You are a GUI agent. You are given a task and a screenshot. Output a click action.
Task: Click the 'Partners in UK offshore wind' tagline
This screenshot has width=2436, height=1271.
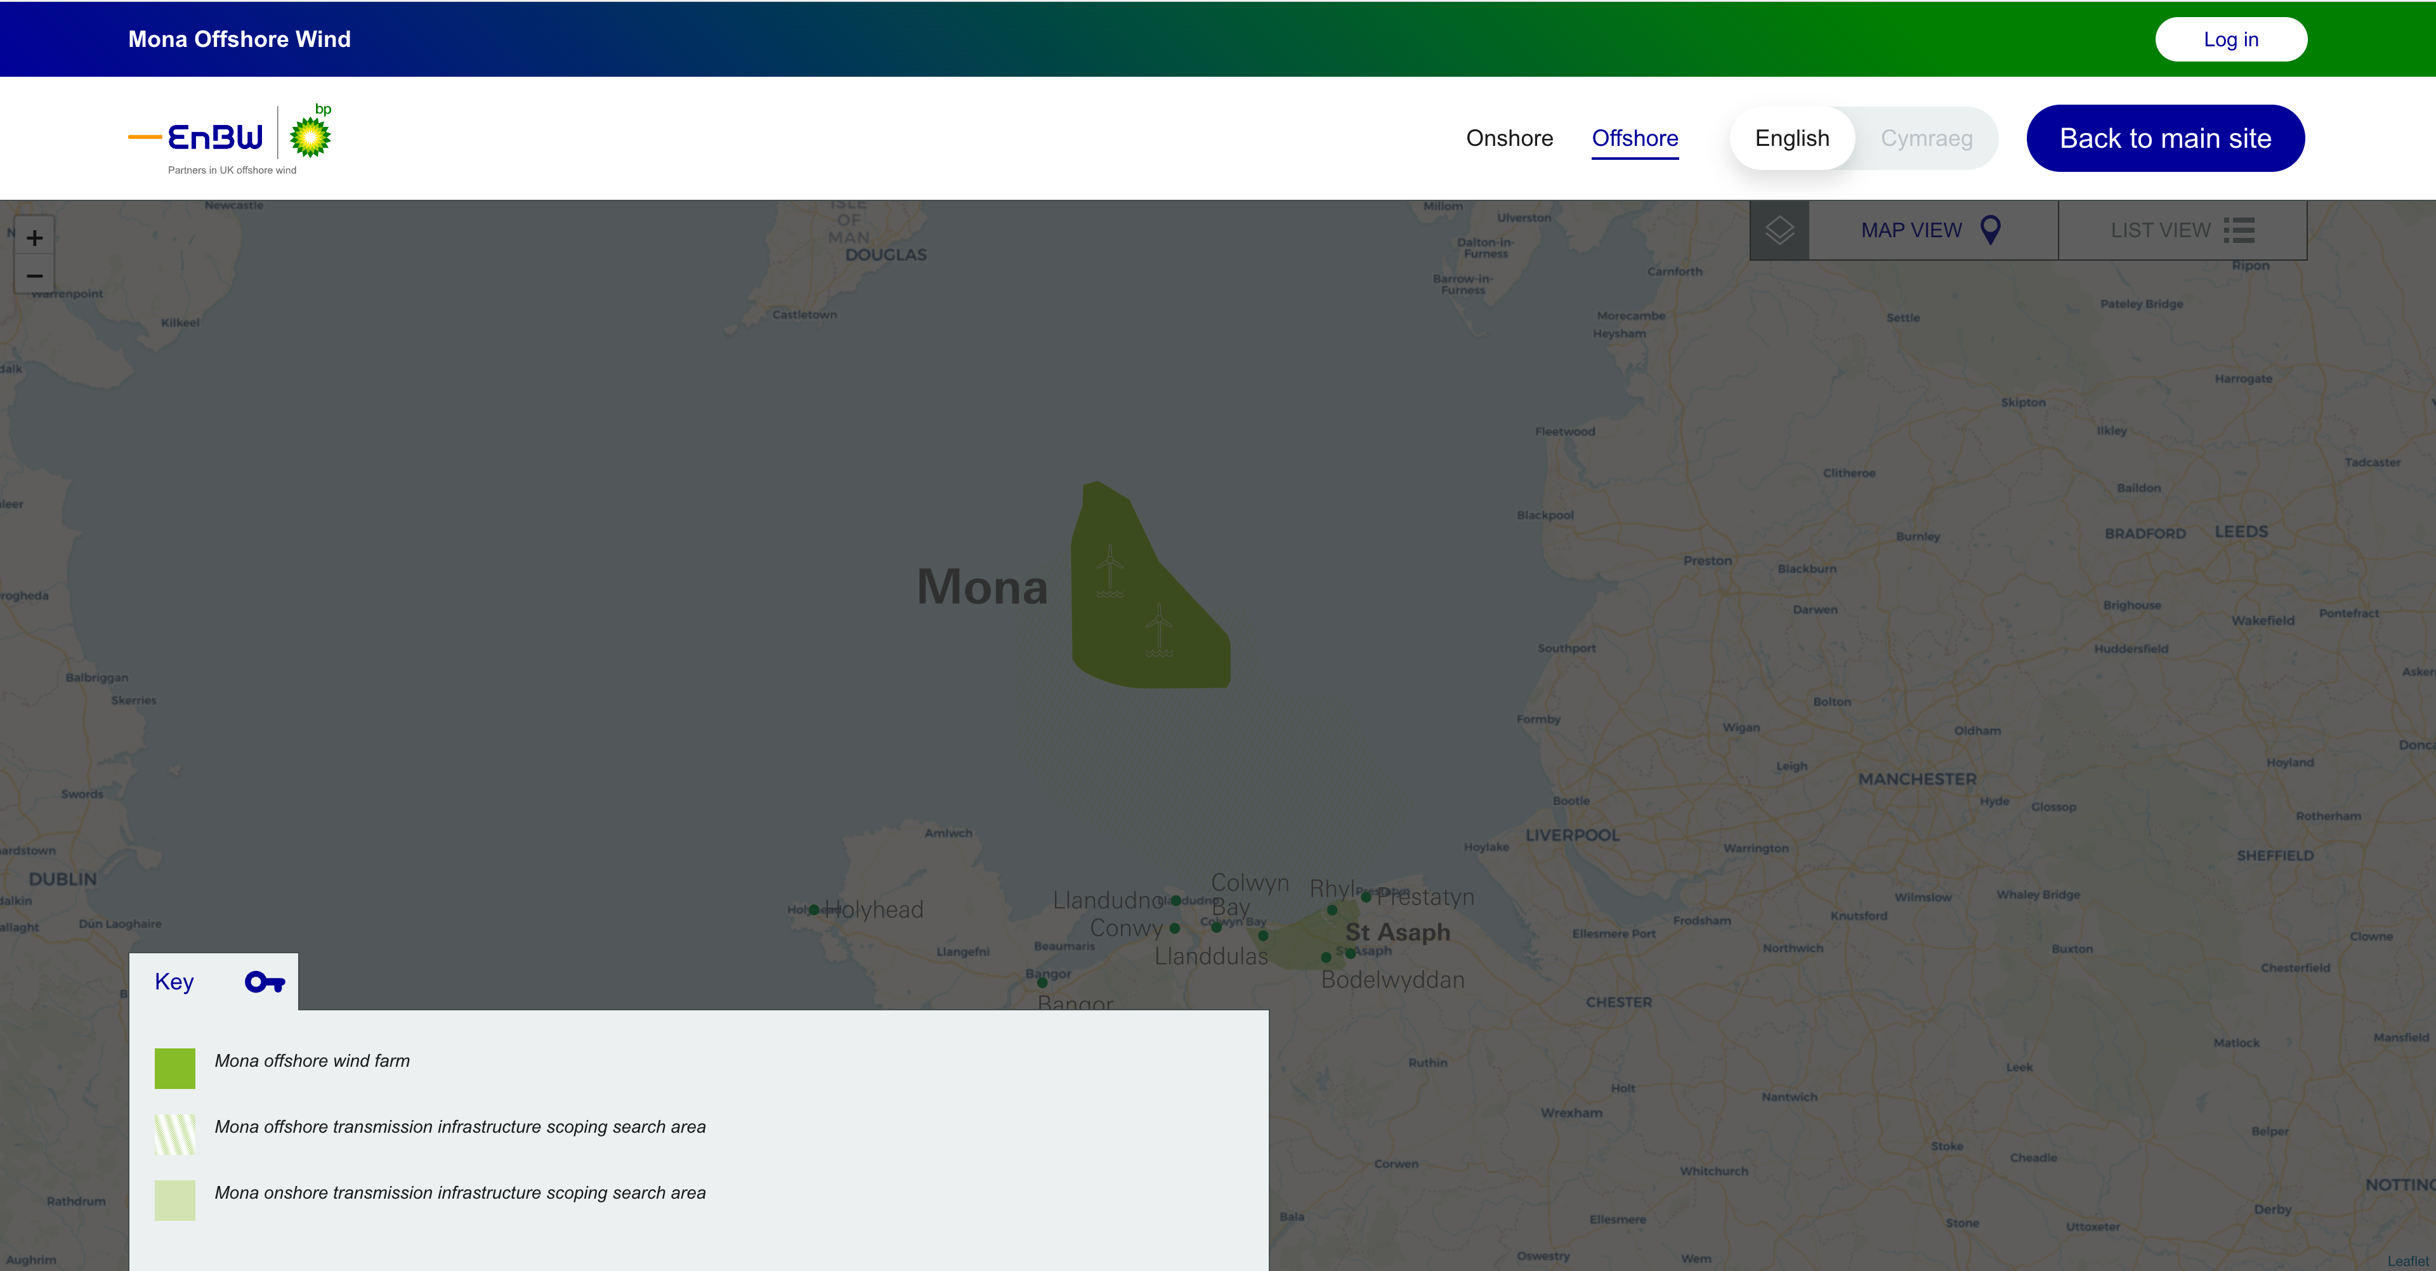click(232, 170)
